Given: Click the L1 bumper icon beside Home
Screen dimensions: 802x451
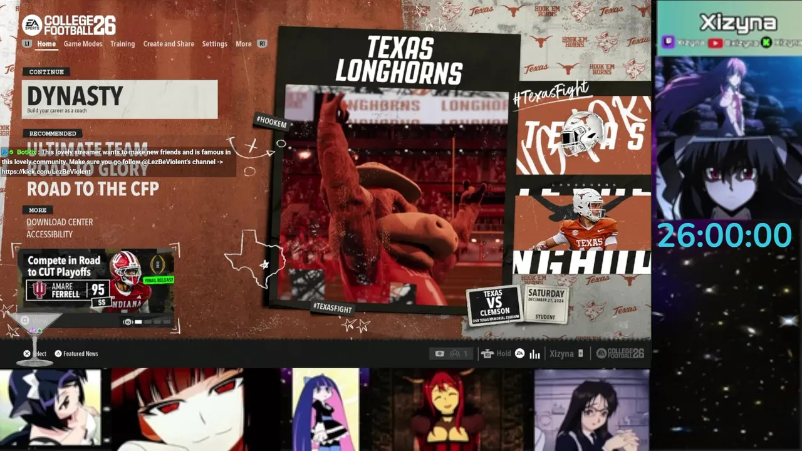Looking at the screenshot, I should [x=26, y=44].
